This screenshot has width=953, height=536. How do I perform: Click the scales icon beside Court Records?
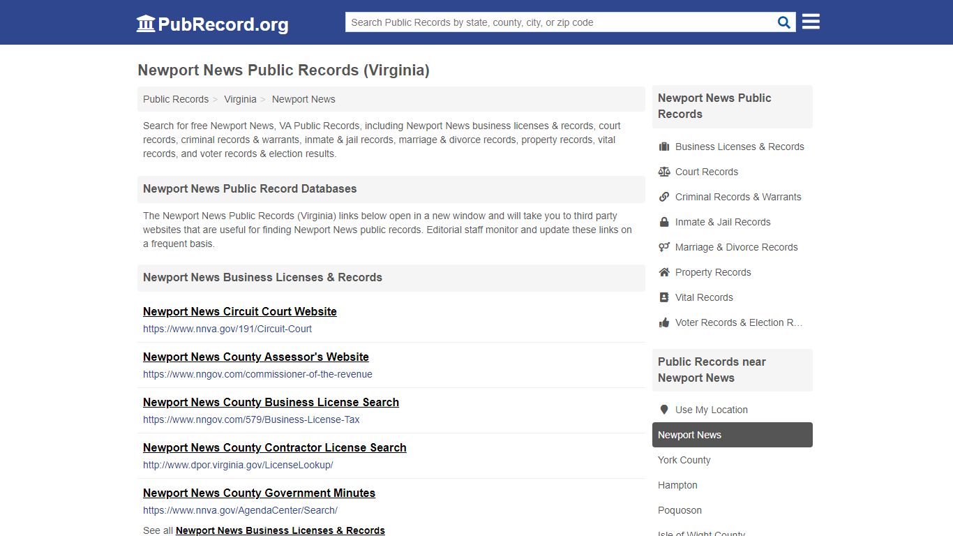664,172
